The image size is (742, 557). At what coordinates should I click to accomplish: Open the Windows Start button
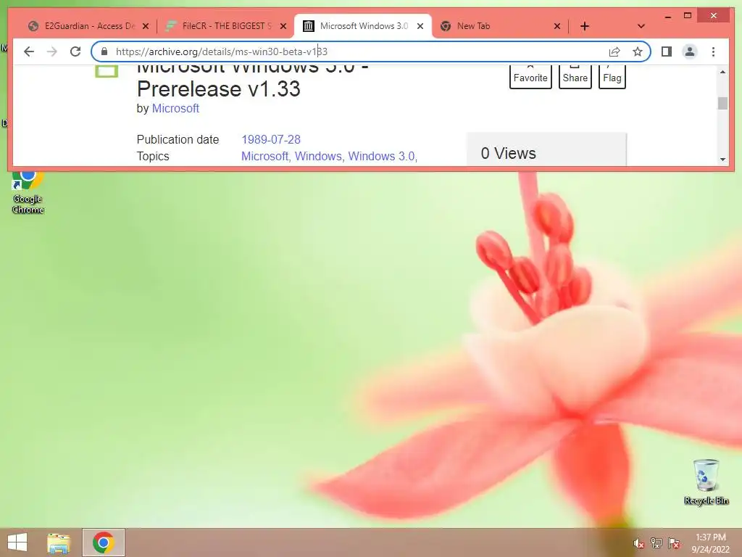coord(17,542)
